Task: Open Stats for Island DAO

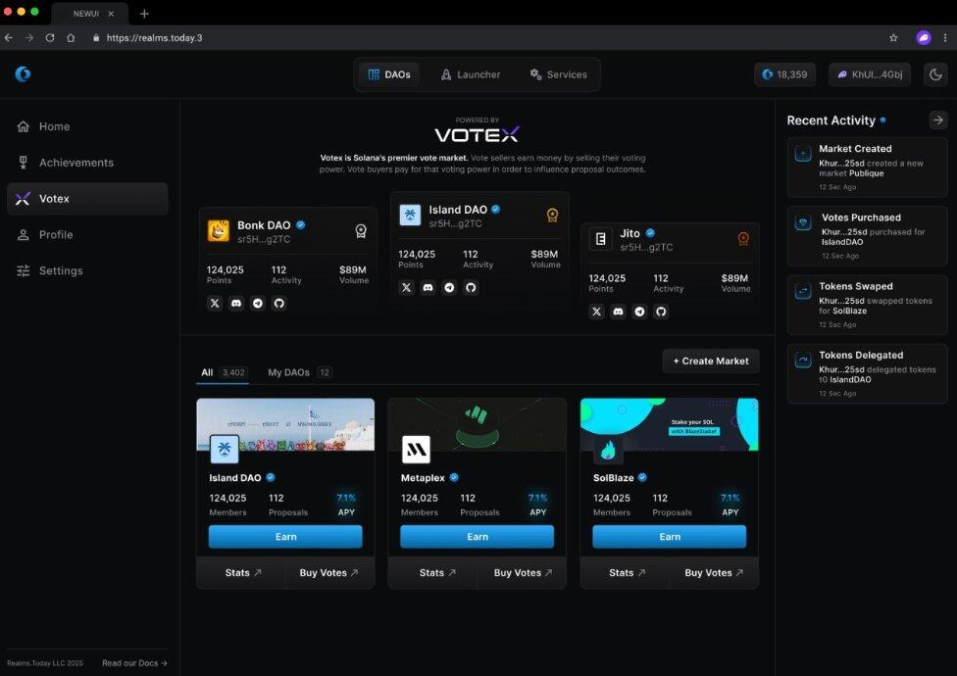Action: (x=241, y=573)
